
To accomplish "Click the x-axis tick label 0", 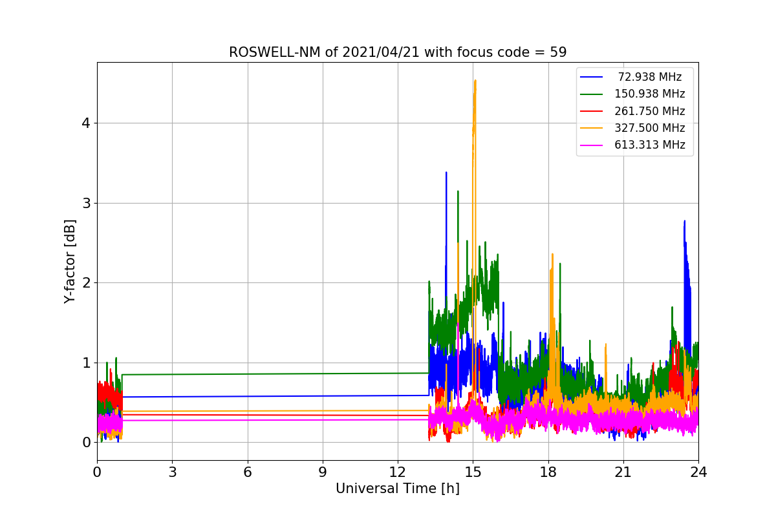I will click(x=97, y=472).
